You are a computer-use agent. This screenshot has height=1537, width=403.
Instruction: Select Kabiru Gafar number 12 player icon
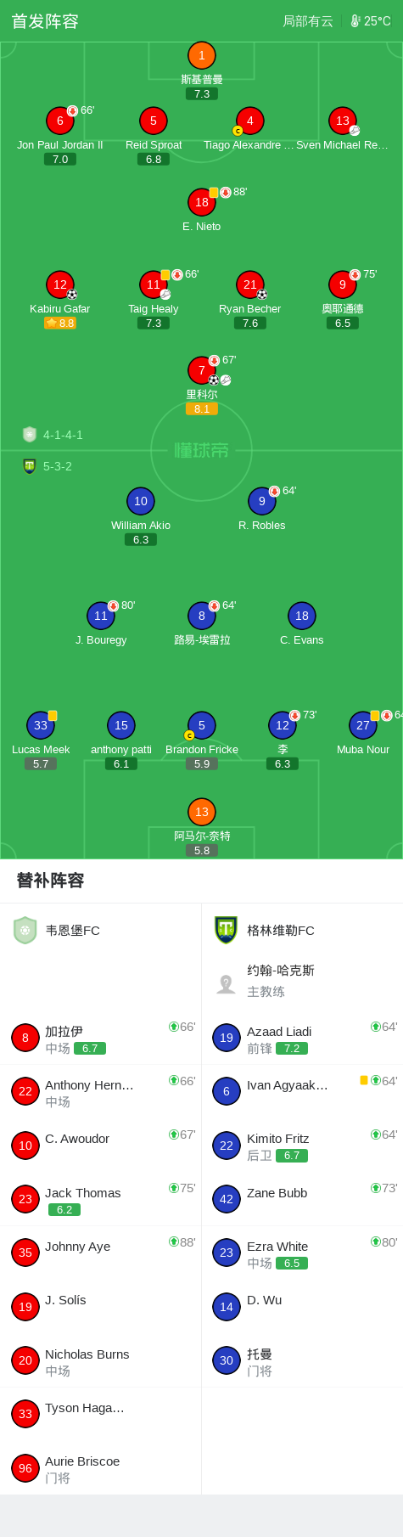click(59, 284)
